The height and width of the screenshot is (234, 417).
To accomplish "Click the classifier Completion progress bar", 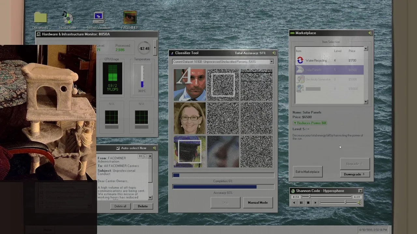I will pyautogui.click(x=223, y=175).
